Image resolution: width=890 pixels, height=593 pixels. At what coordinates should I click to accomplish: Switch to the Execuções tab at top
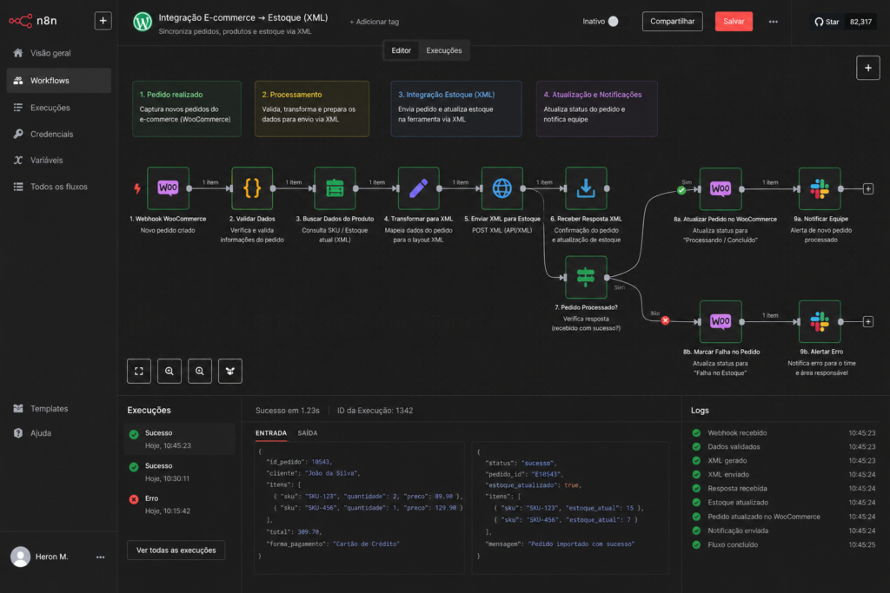[x=444, y=50]
